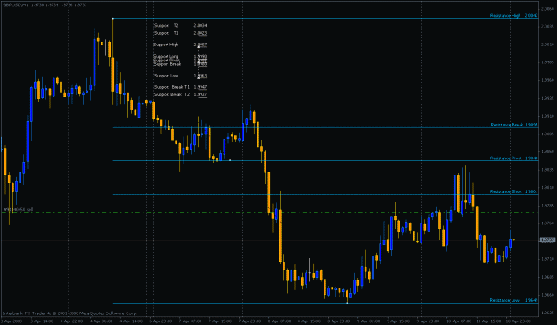This screenshot has height=325, width=557.
Task: Click the 2.0010 value on the price axis
Action: point(547,45)
